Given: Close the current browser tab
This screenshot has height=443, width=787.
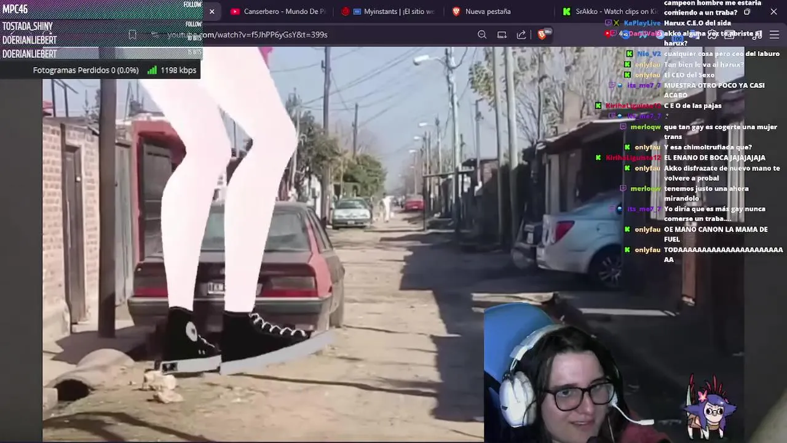Looking at the screenshot, I should 212,11.
